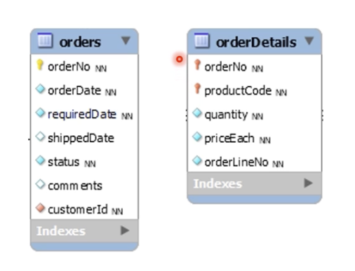Click the red key icon for orderDetails orderNo
Viewport: 355px width, 271px height.
coord(197,65)
